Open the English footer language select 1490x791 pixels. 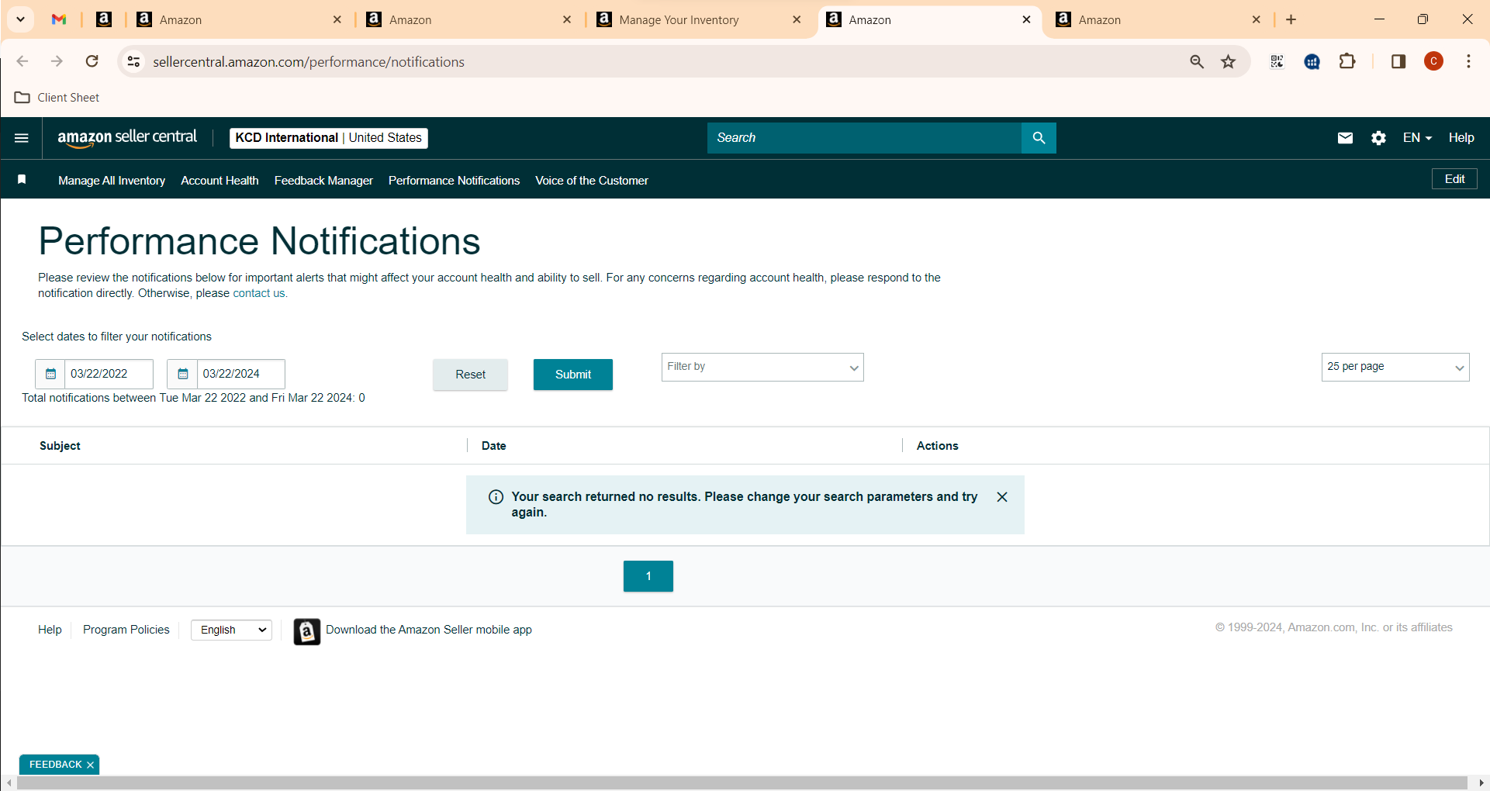click(231, 630)
